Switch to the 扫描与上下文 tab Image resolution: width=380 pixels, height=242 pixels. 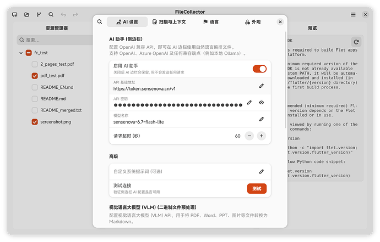pyautogui.click(x=169, y=22)
